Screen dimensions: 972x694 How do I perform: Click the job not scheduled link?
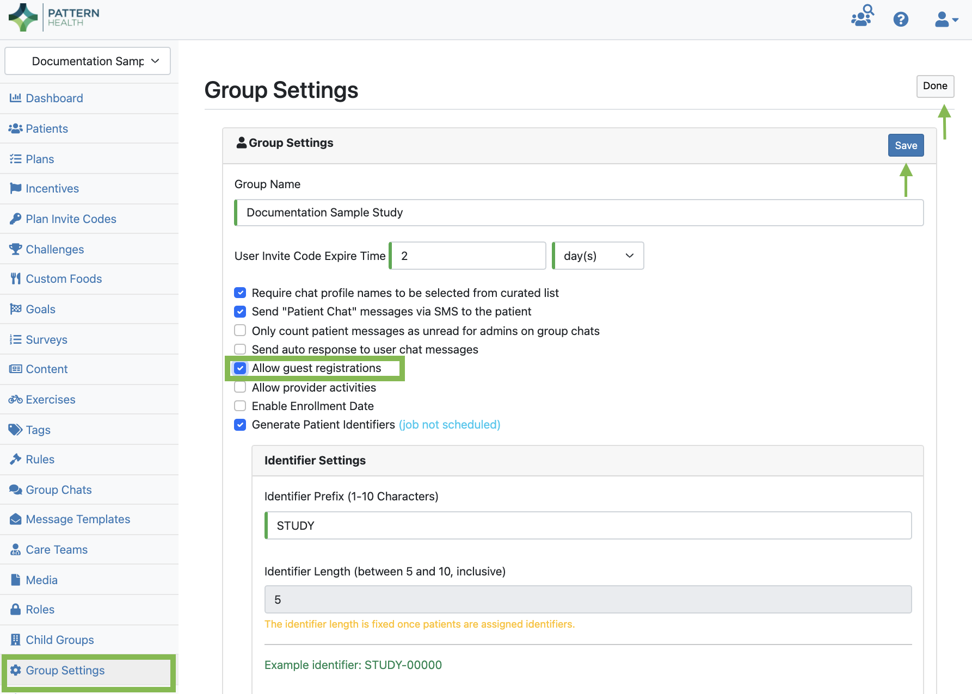point(450,425)
